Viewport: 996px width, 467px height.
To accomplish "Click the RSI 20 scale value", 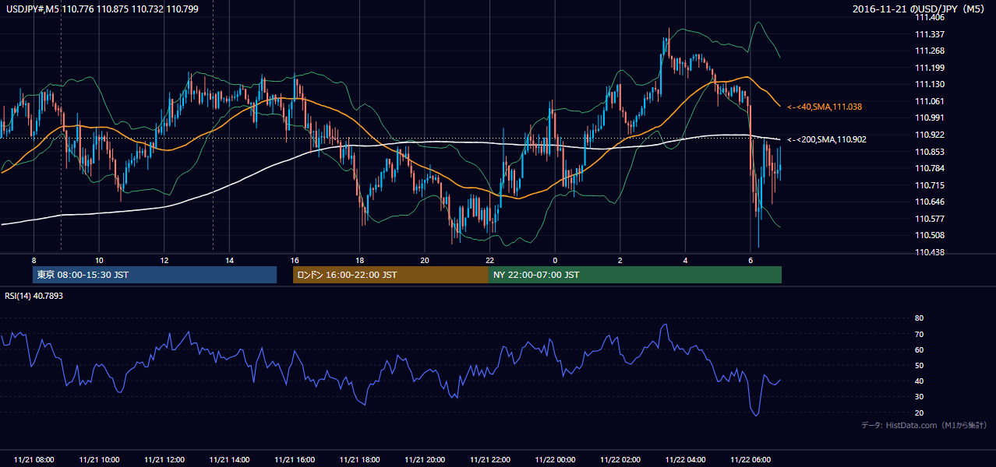I will point(919,413).
